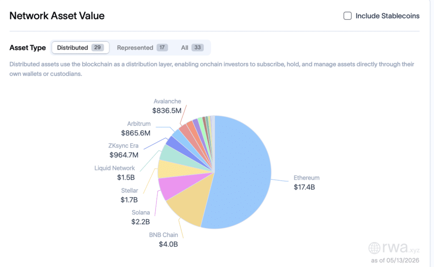Click the $836.5M value
434x267 pixels.
click(x=167, y=110)
